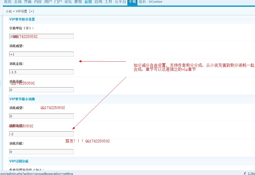Select the 应用 tab
Image resolution: width=255 pixels, height=175 pixels.
[98, 2]
